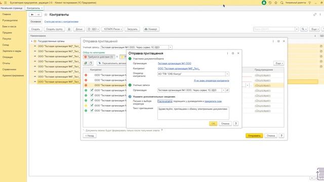The width and height of the screenshot is (324, 182).
Task: Click Создать группу button
Action: point(54,29)
